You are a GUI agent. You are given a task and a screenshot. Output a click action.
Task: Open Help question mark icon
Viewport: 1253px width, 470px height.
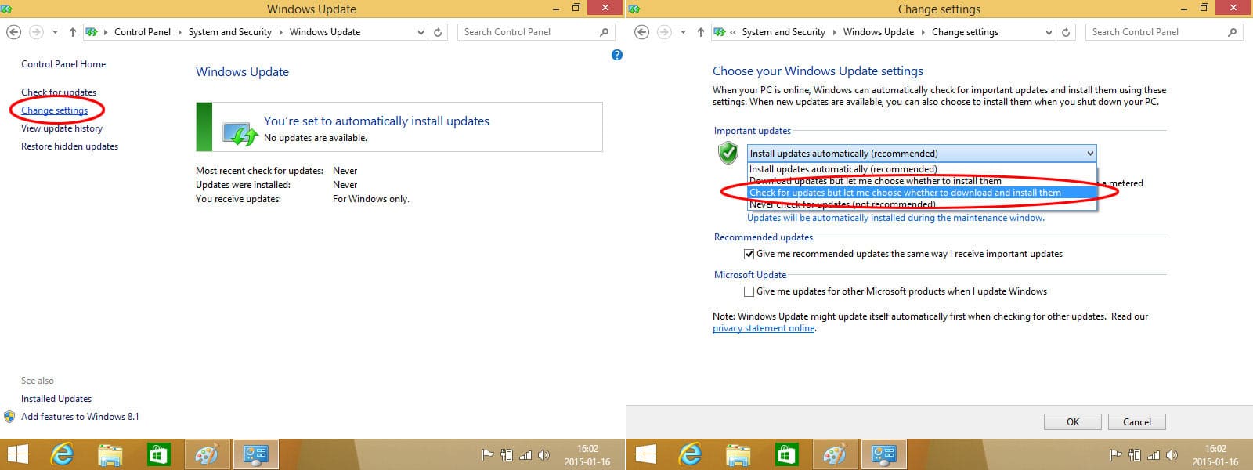coord(617,55)
